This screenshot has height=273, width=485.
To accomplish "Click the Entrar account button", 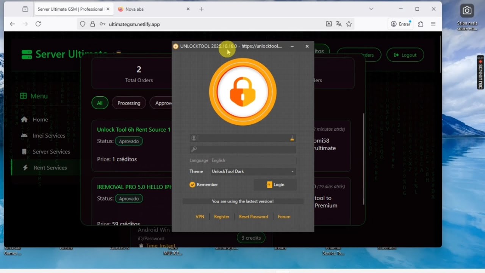I will point(401,24).
